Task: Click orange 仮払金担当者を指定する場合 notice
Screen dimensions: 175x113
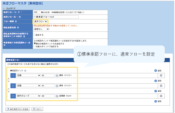Action: coord(56,26)
